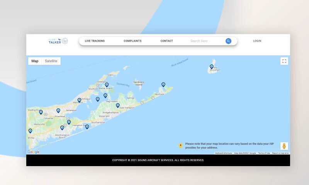Click the airport marker at Mattituck
The image size is (309, 185).
[79, 100]
